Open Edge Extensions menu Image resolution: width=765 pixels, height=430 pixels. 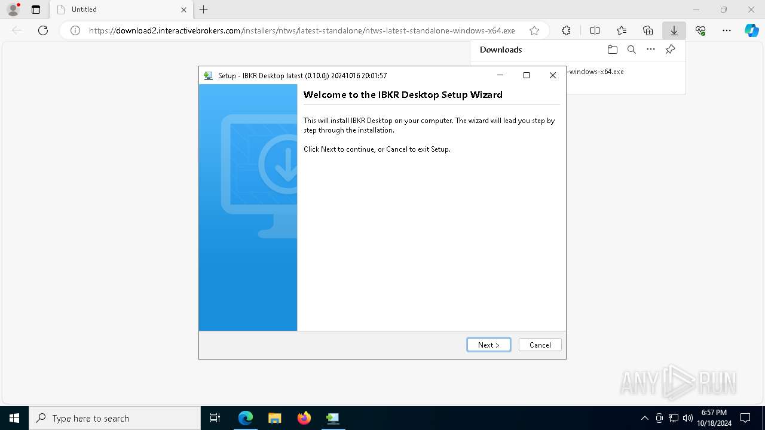pyautogui.click(x=566, y=30)
